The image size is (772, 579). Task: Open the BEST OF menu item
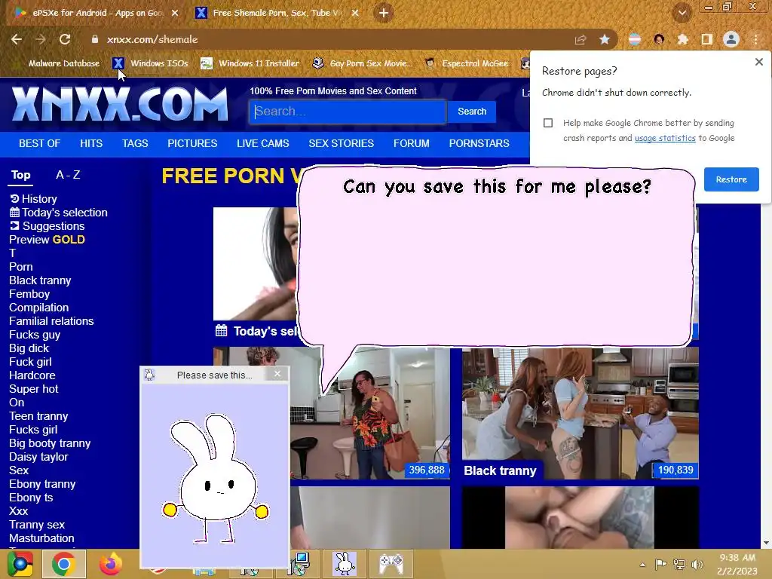(39, 143)
